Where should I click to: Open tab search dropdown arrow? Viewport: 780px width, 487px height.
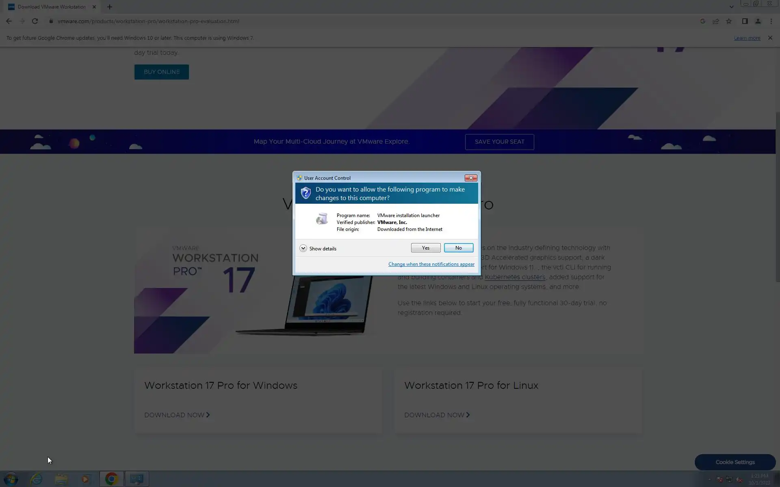(x=731, y=7)
